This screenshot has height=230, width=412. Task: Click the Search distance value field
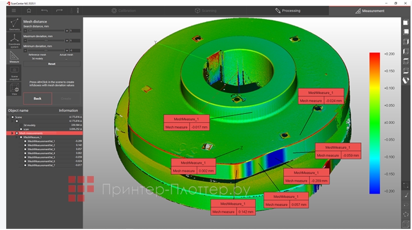pyautogui.click(x=75, y=31)
